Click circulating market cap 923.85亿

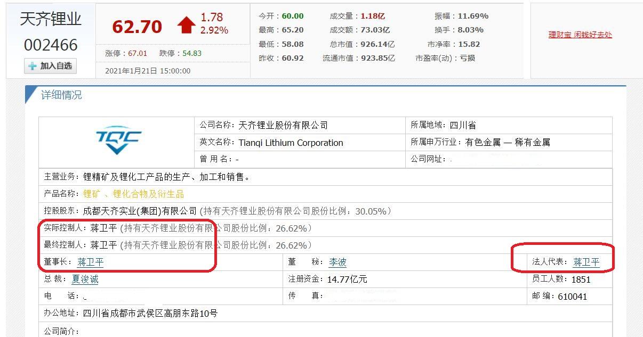[377, 58]
